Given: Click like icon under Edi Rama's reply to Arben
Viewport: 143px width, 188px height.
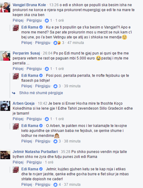Looking at the screenshot, I should (x=55, y=141).
